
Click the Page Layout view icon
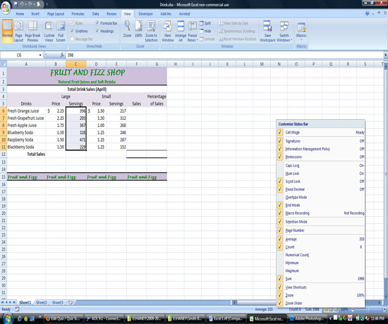point(19,31)
